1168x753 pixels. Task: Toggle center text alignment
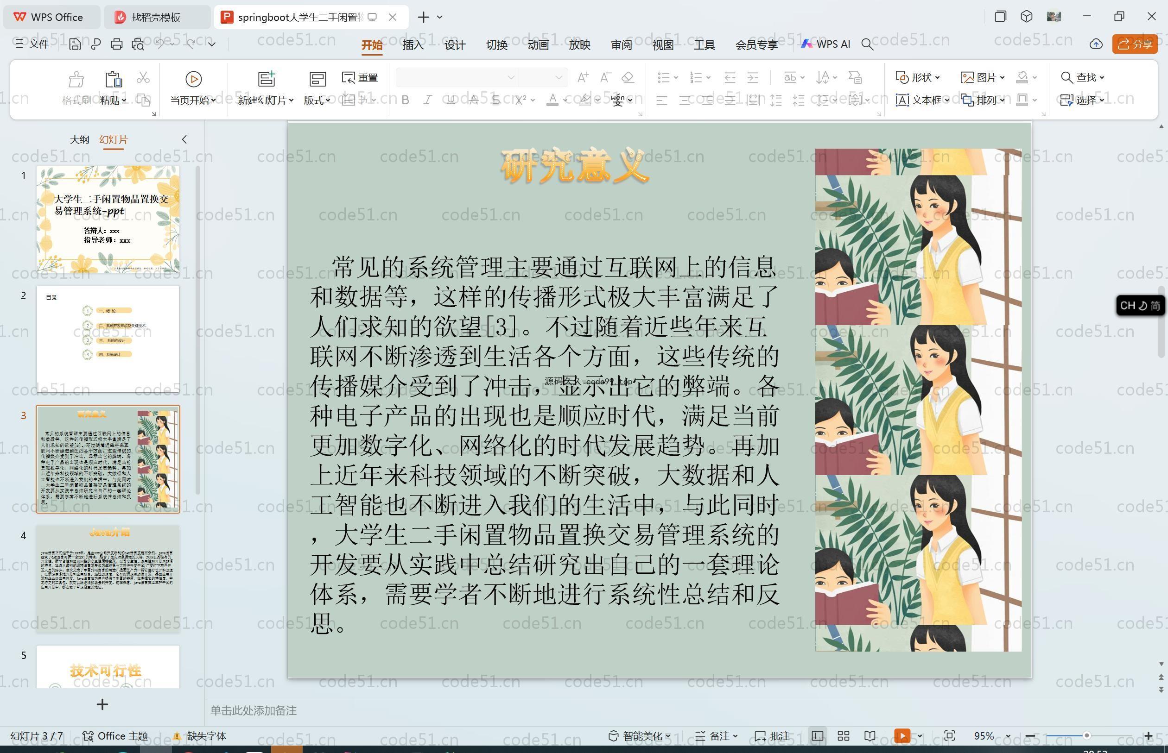click(685, 100)
